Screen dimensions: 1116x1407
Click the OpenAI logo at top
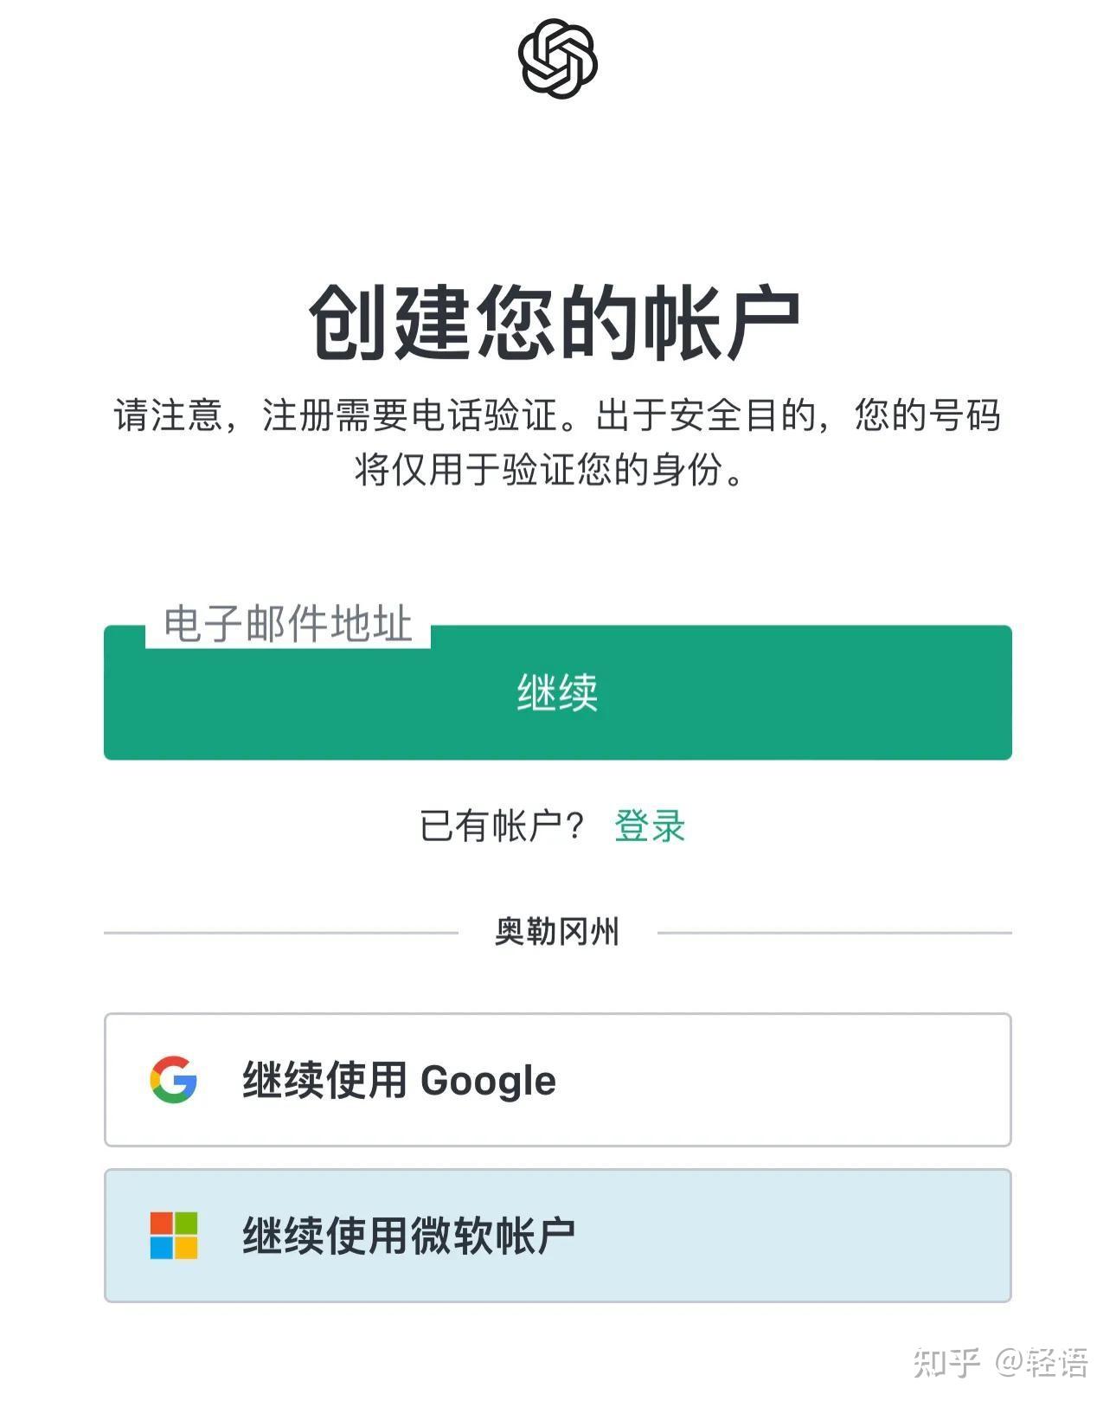[x=558, y=59]
